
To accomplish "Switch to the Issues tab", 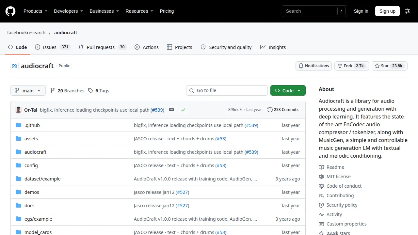I will 53,47.
